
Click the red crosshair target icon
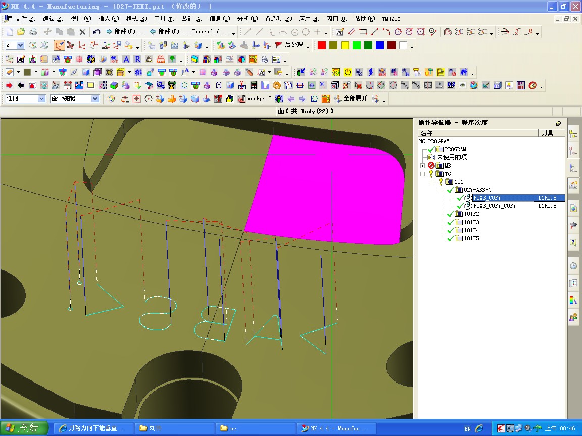136,98
